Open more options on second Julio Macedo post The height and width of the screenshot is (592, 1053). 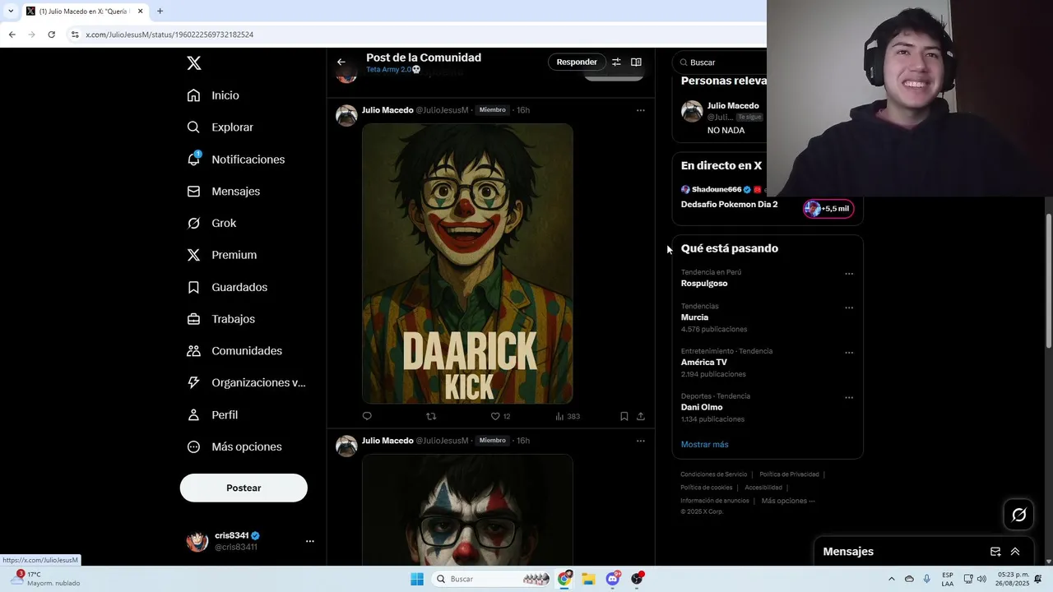[641, 441]
